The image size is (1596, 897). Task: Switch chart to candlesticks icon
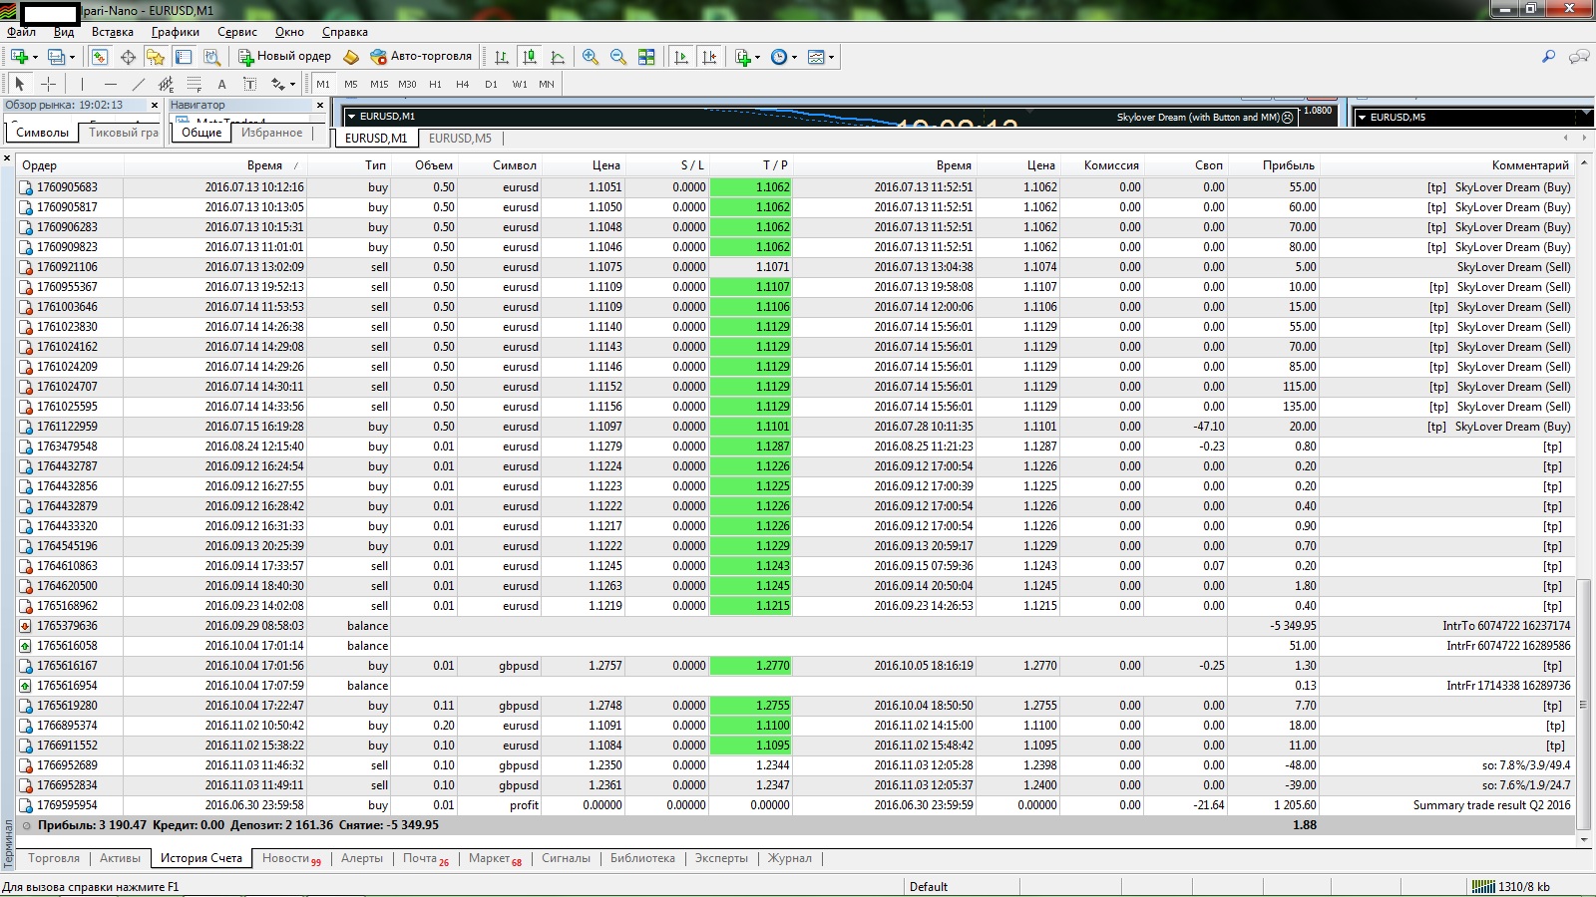(530, 57)
